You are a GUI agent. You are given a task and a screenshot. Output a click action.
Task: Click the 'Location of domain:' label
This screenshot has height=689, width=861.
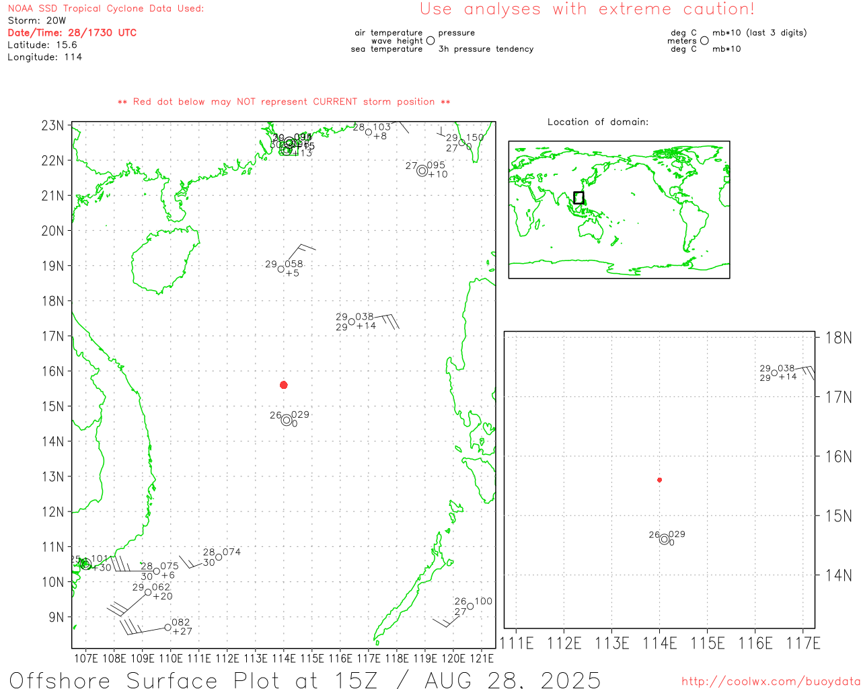598,122
